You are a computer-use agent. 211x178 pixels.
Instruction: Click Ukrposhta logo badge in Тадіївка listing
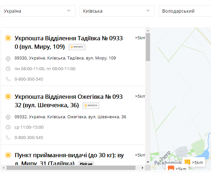click(77, 47)
